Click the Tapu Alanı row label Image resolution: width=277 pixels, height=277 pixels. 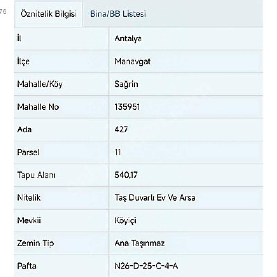[x=36, y=175]
